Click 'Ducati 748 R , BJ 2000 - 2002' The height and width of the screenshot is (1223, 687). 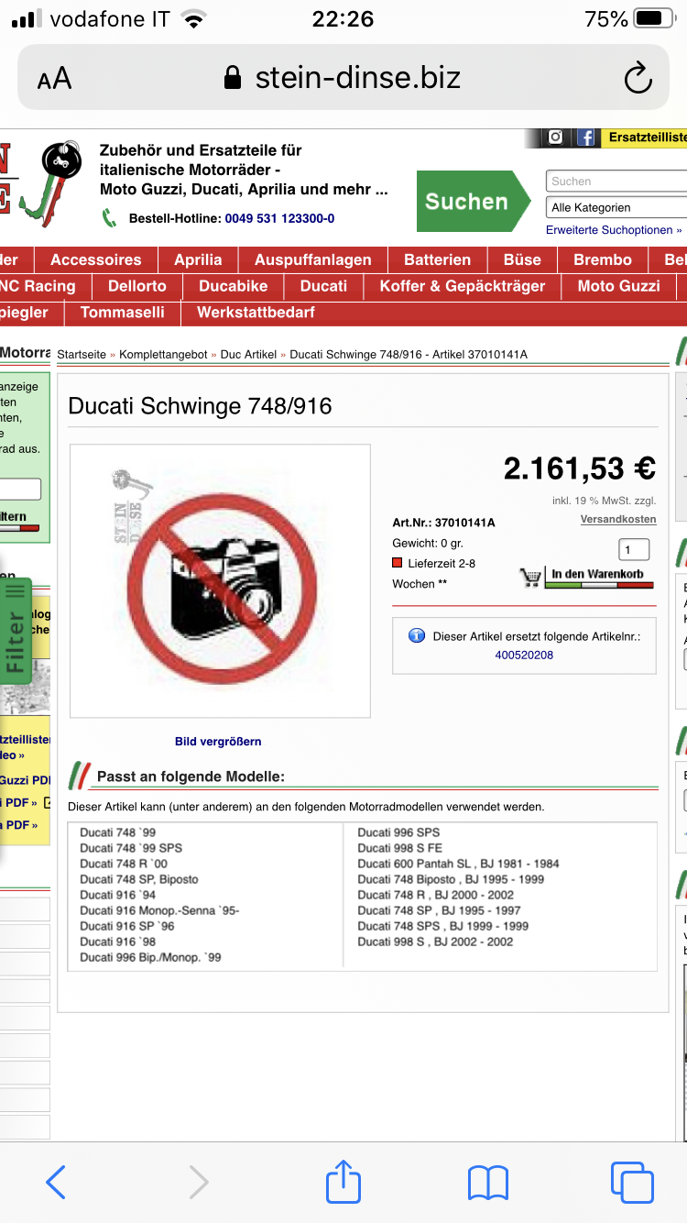click(437, 895)
